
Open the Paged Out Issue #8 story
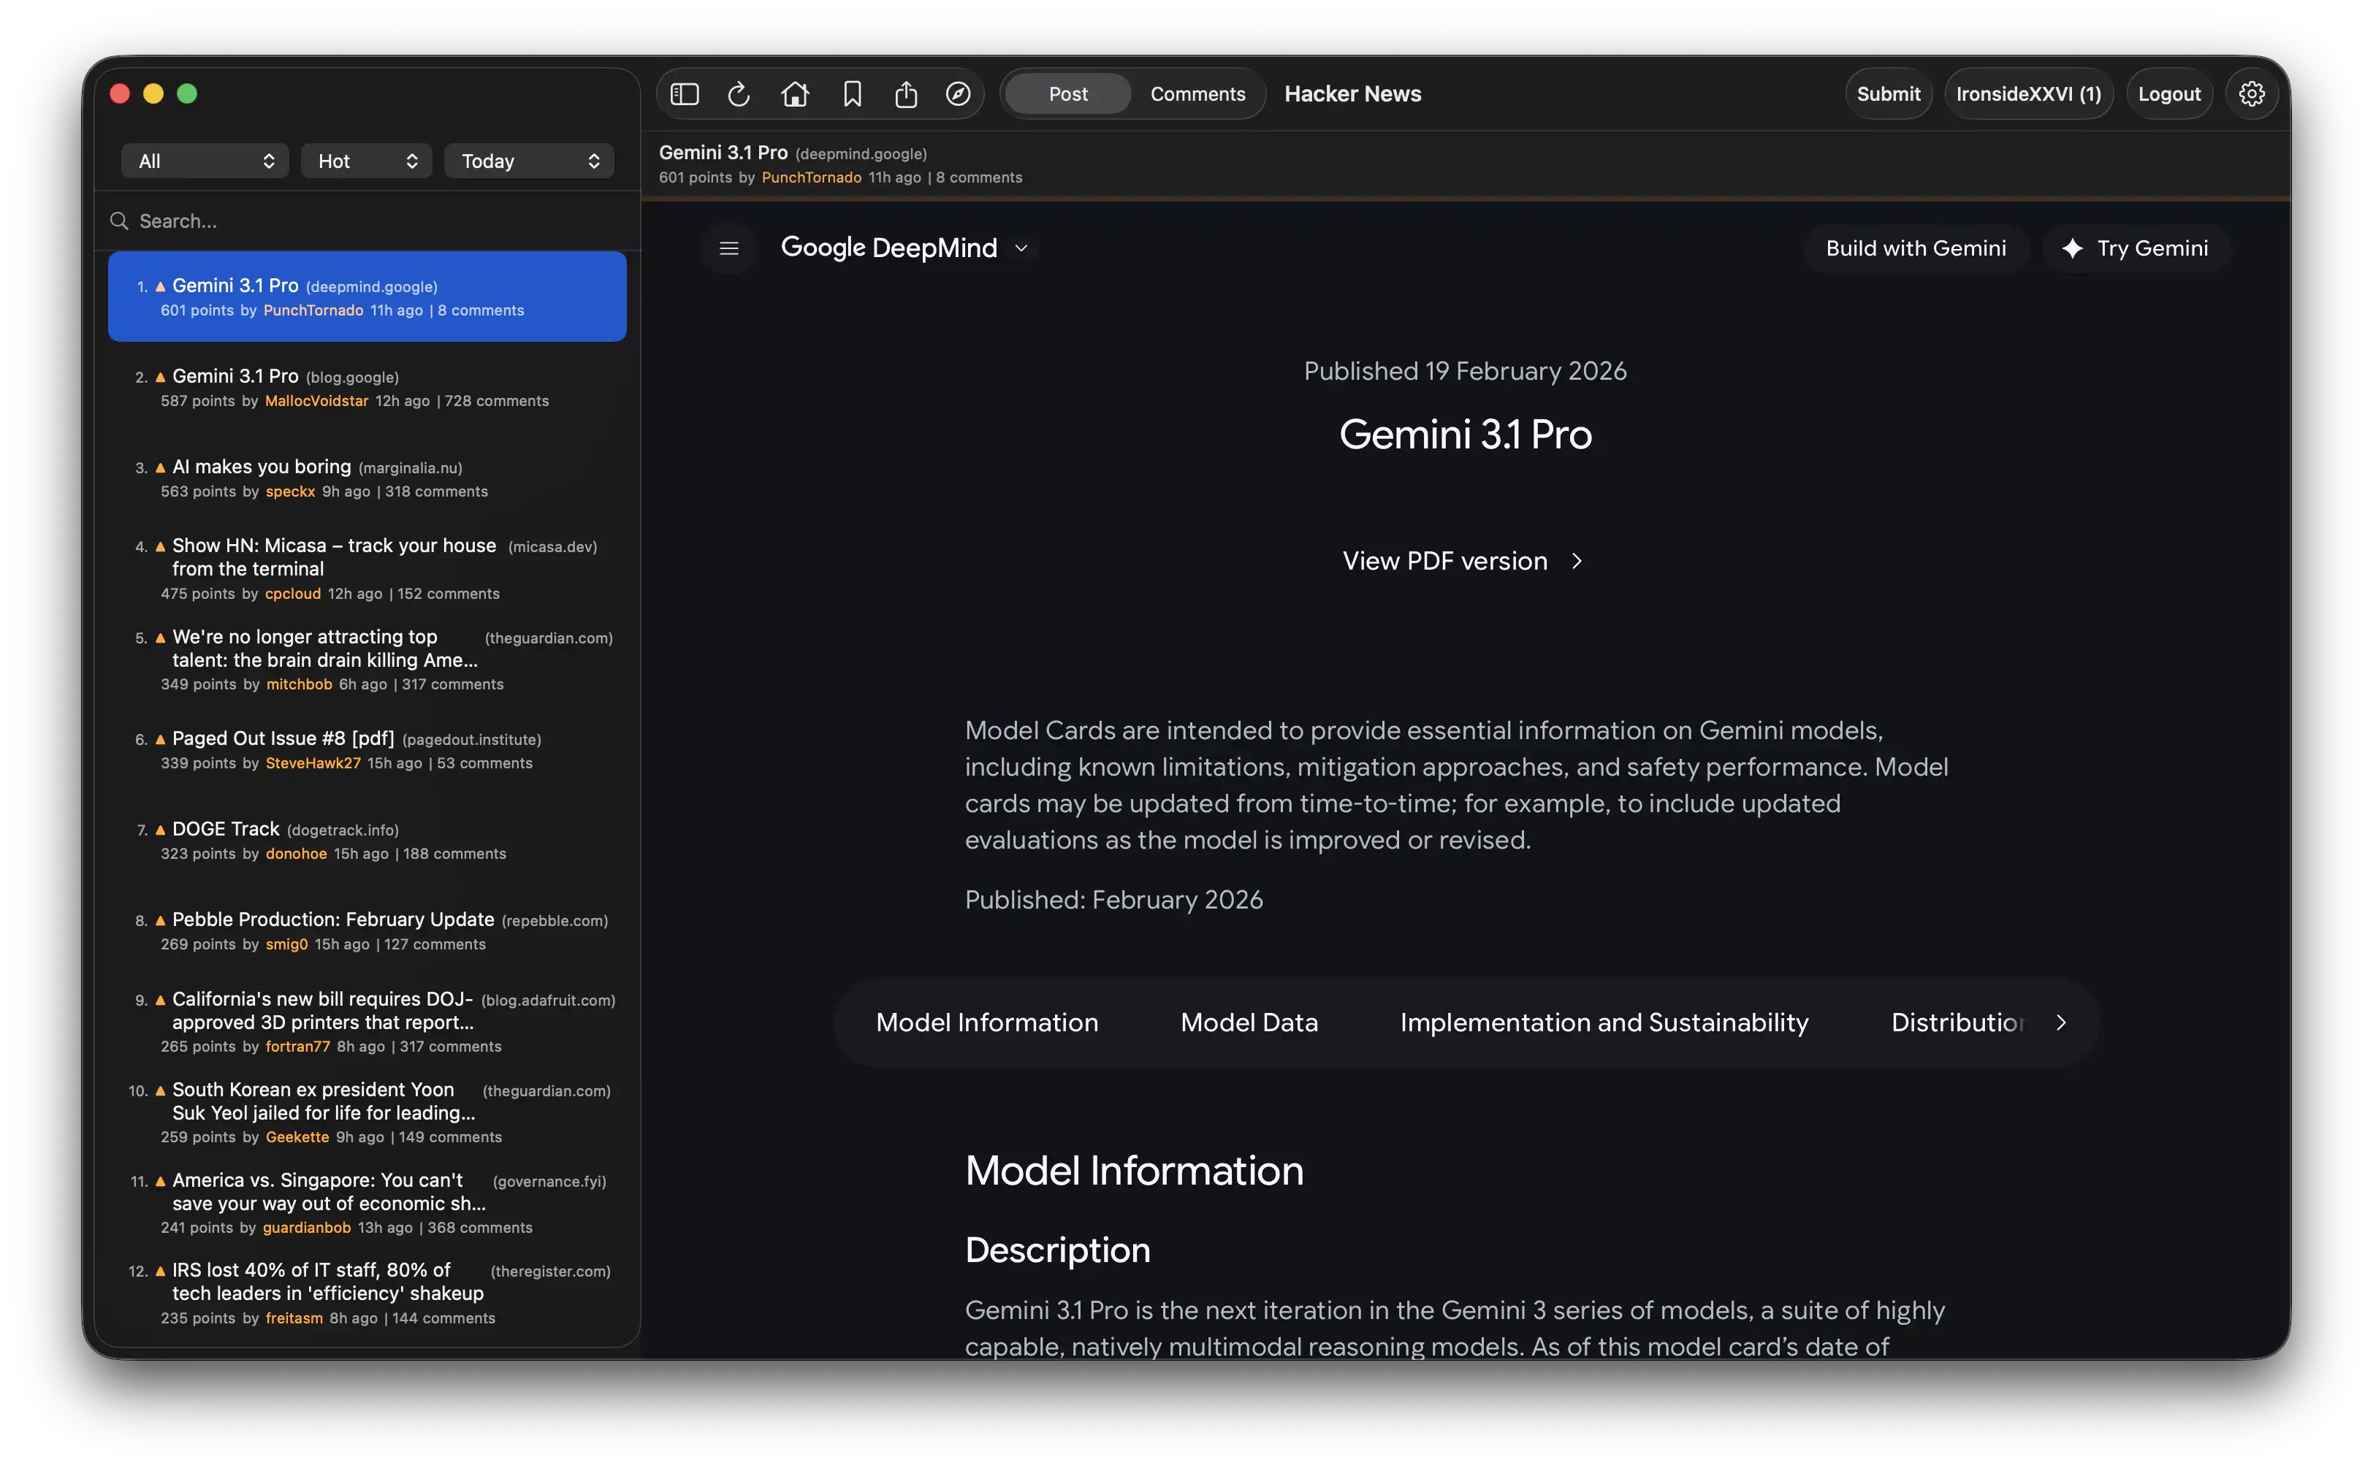pos(283,739)
